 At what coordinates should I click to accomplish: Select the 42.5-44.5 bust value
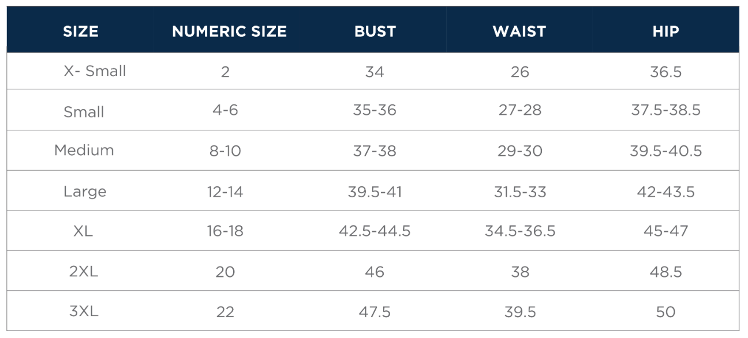(x=375, y=231)
